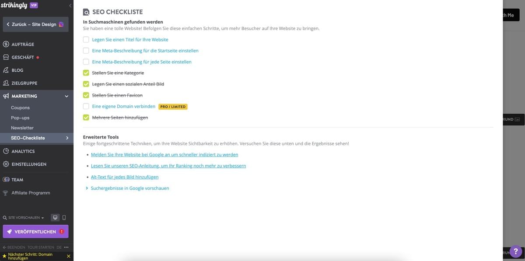Click the PRO / LIMITED badge
525x261 pixels.
[173, 106]
